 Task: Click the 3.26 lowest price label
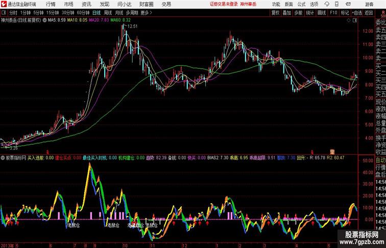coord(14,148)
